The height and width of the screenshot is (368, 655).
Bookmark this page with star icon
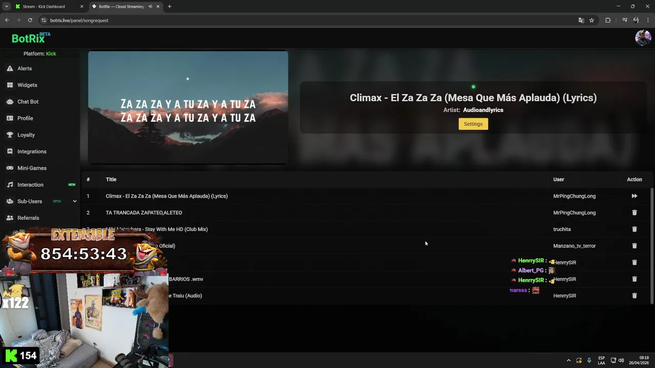[592, 20]
